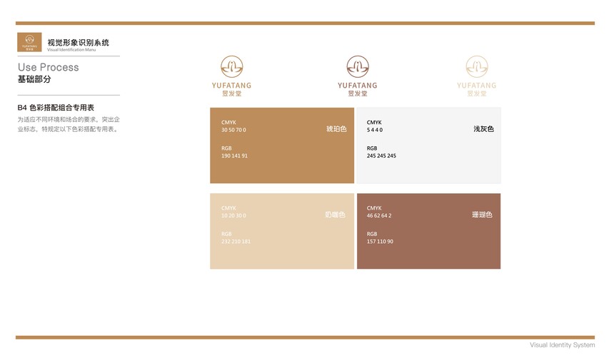Click the small brown Yufatang logo badge in the header
The image size is (614, 358).
[x=29, y=42]
